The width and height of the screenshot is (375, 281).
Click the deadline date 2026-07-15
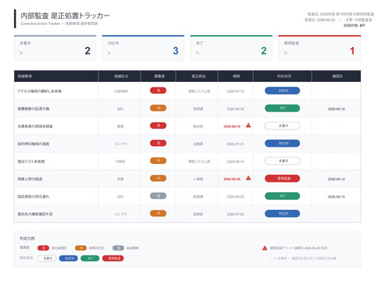(235, 91)
